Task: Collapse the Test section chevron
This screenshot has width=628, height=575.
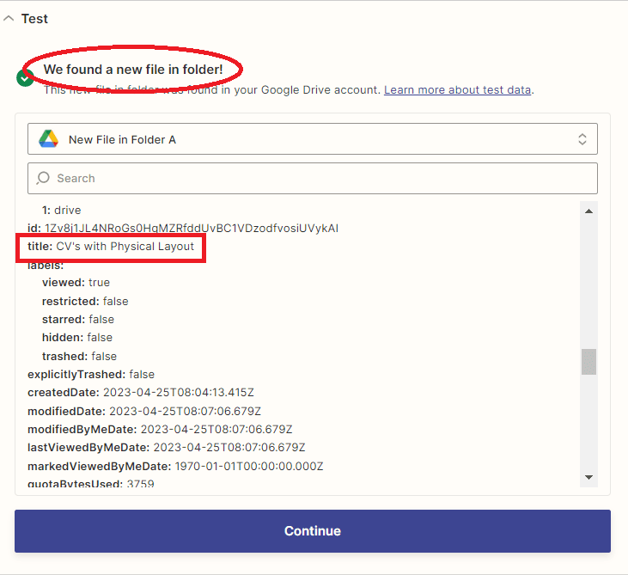Action: [9, 18]
